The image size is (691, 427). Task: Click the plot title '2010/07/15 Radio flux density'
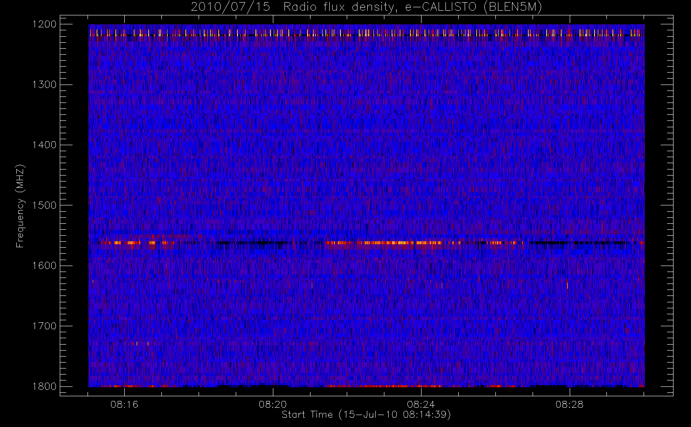(x=366, y=7)
